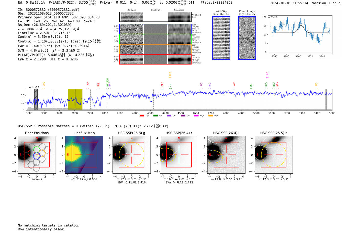Click the hatched gray region near 5460
The height and width of the screenshot is (243, 358).
326,99
